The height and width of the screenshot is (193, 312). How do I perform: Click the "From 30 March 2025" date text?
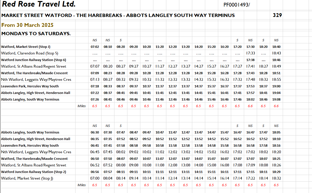[x=27, y=25]
